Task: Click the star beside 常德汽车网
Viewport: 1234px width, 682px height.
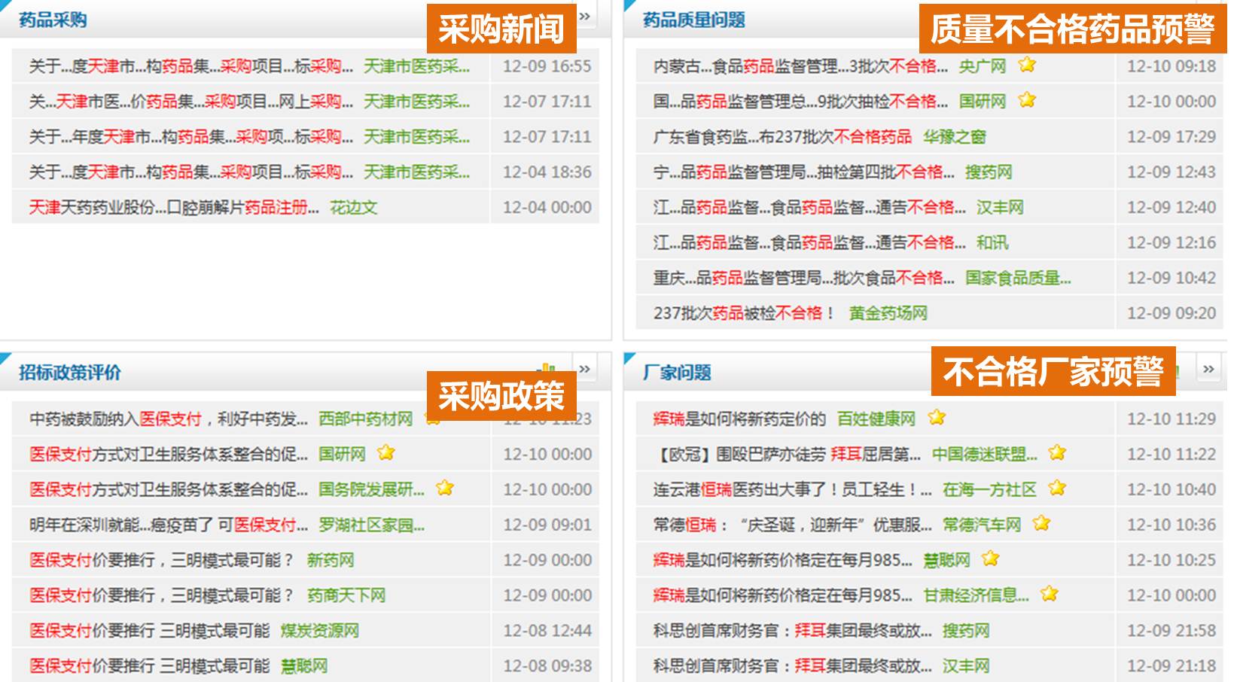Action: (x=1041, y=523)
